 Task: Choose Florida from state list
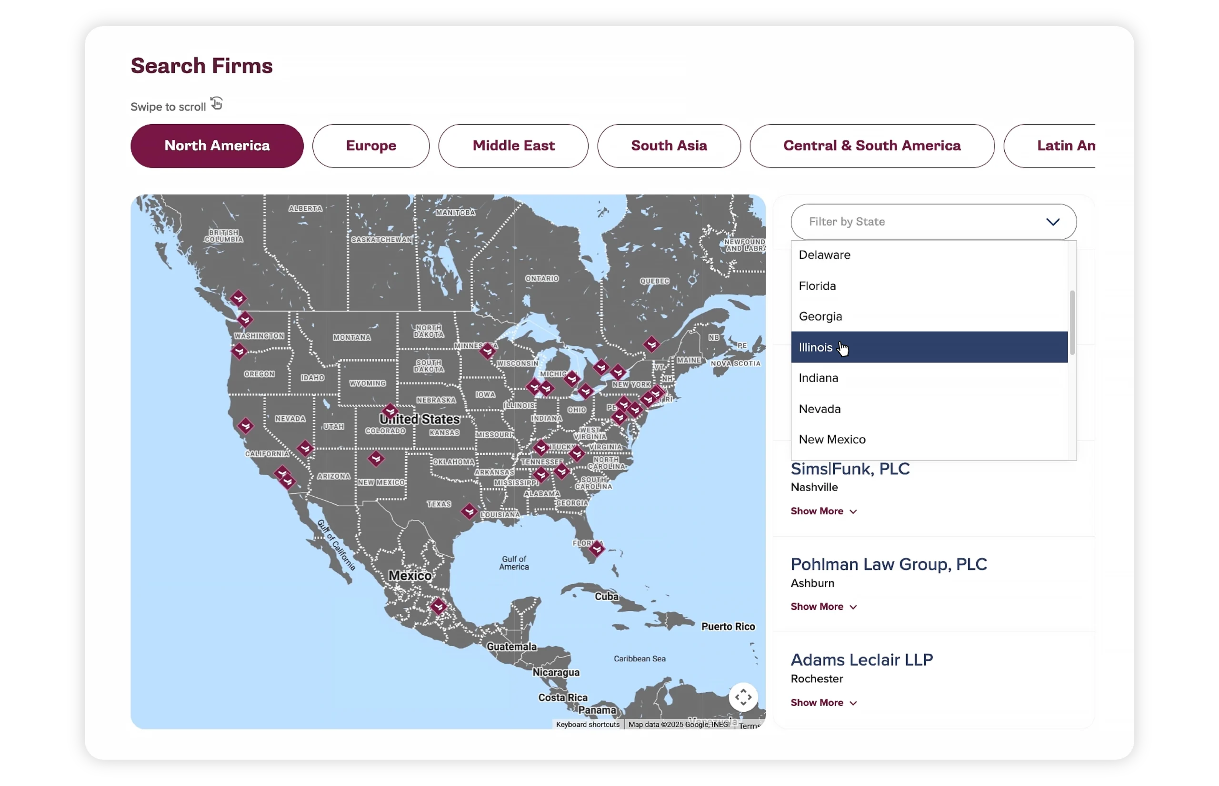pyautogui.click(x=929, y=286)
